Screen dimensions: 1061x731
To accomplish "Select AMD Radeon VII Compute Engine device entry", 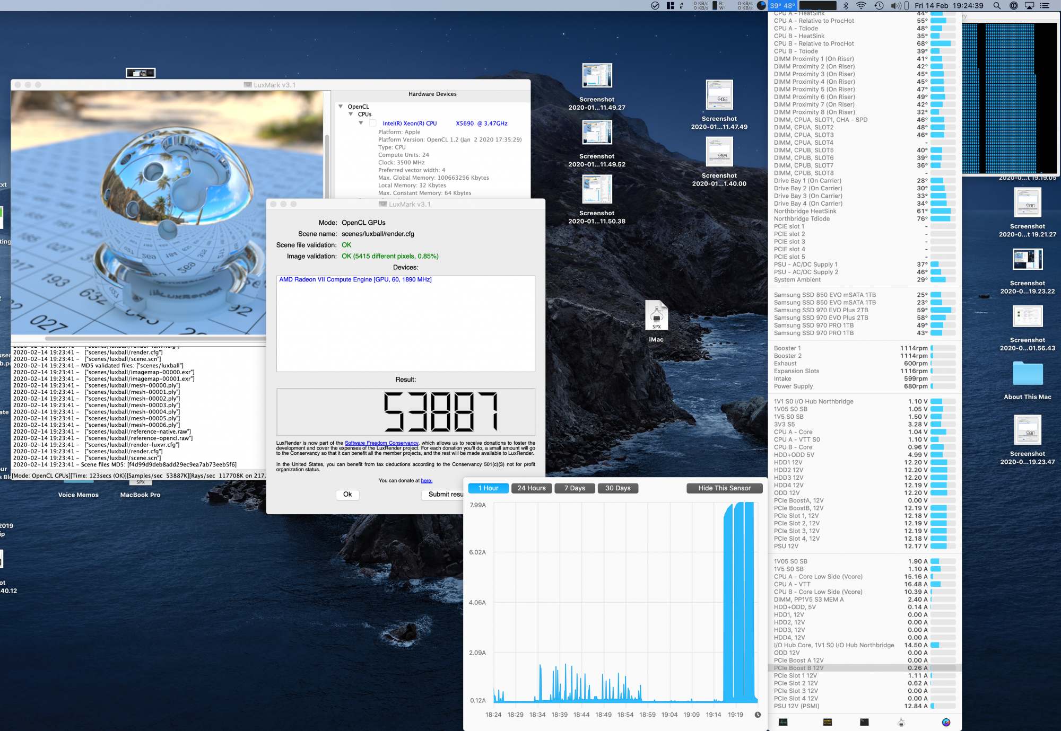I will 355,279.
